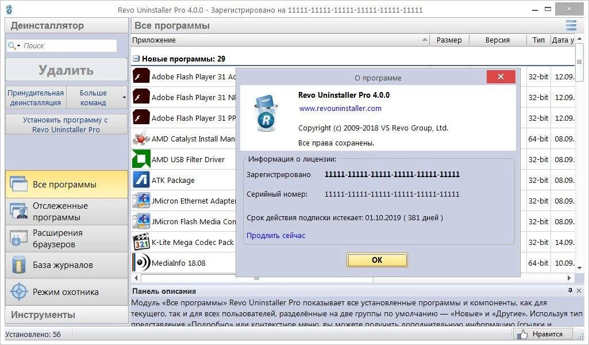Screen dimensions: 589x345
Task: Click the Adobe Flash Player 31 ActiveX icon
Action: [141, 76]
